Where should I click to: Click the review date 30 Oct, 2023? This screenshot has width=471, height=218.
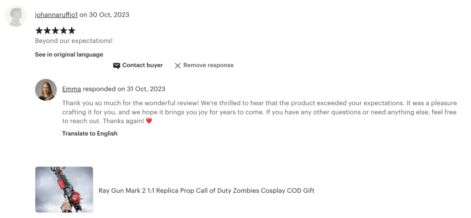pos(109,15)
